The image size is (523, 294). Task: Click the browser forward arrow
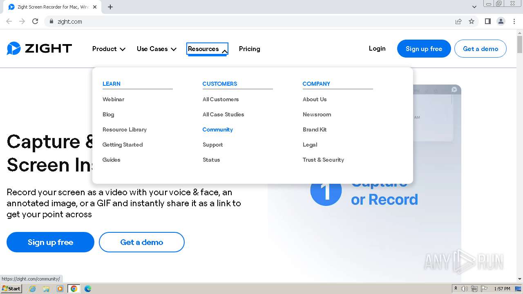[x=22, y=21]
